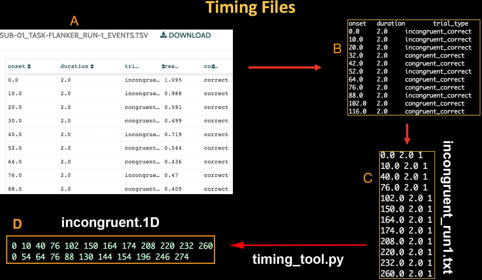Screen dimensions: 482x280
Task: Select the SUB-01_TASK-FLANKER_RUN-1_EVENTS.TSV file name
Action: [x=74, y=35]
